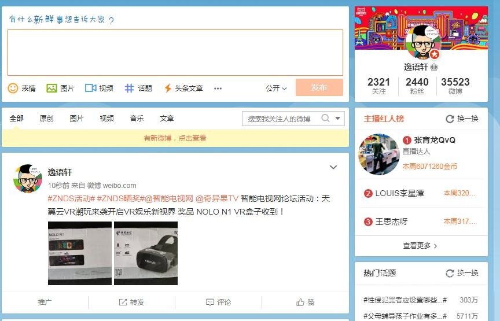Click 有新微博，点击查看 notification bar
The height and width of the screenshot is (321, 500).
click(x=175, y=138)
